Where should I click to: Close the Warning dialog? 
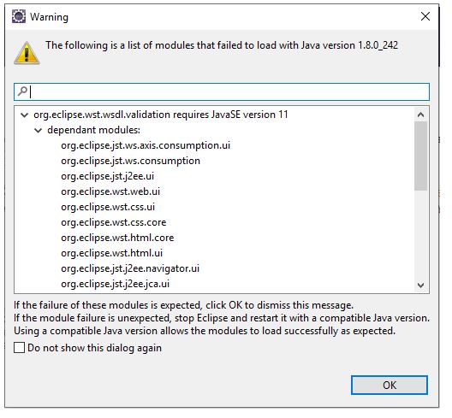pos(425,16)
